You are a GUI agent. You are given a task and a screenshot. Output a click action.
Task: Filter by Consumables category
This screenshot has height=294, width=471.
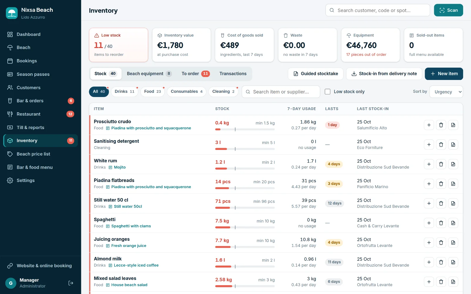(187, 92)
